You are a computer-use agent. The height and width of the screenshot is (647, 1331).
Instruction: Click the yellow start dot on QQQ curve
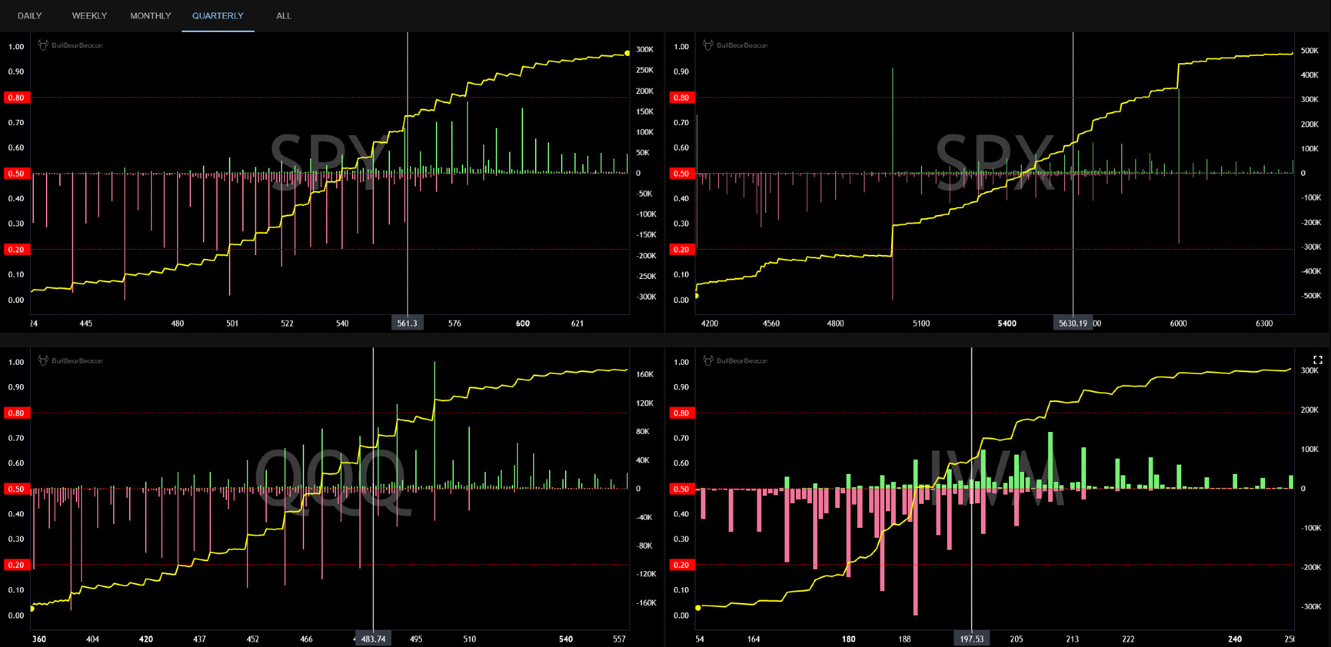point(32,608)
